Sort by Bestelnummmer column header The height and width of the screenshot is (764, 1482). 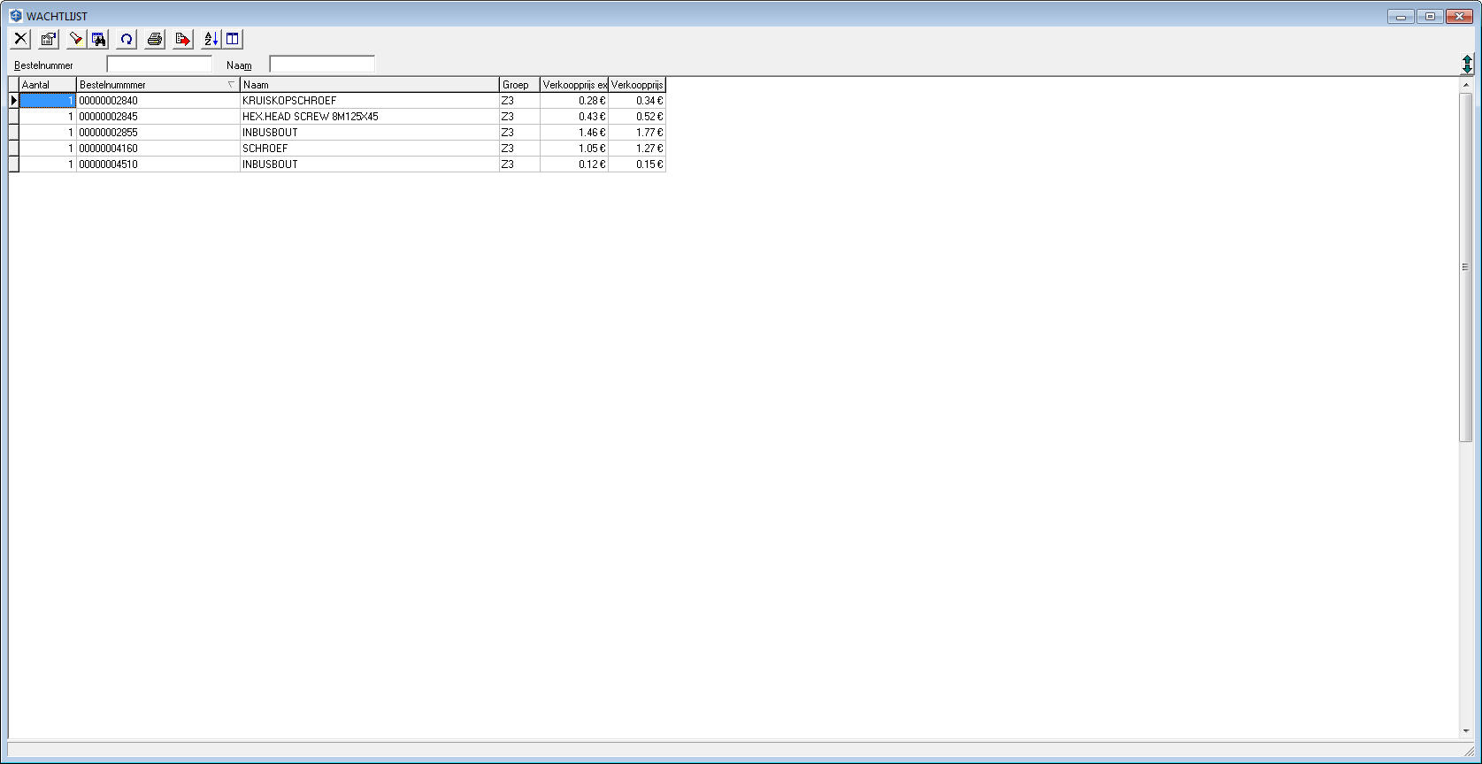point(158,85)
